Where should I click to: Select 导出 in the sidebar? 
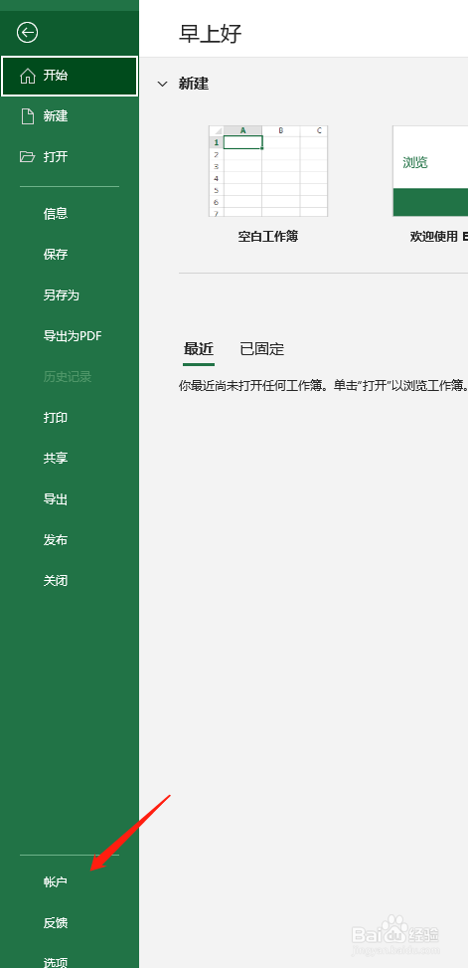[x=56, y=498]
